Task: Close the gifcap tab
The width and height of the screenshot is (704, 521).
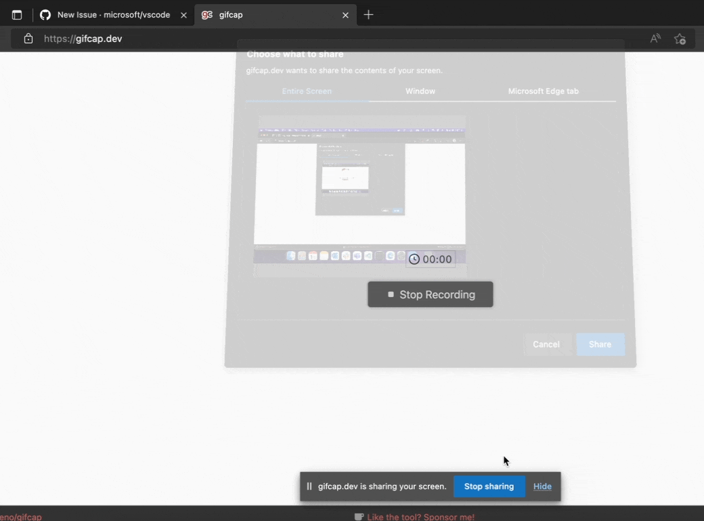Action: 345,16
